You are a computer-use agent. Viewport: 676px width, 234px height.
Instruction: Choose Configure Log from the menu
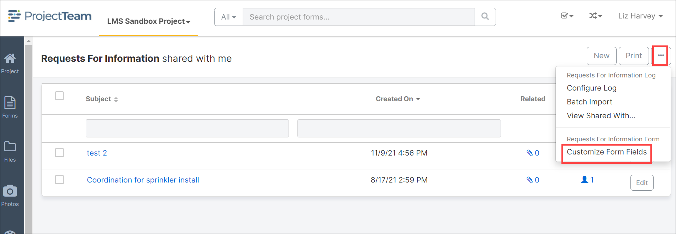click(x=591, y=88)
